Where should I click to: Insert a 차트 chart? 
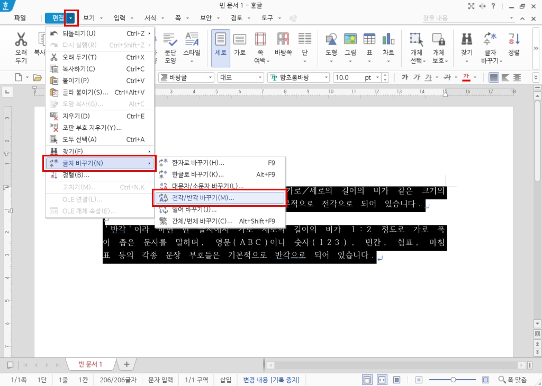pyautogui.click(x=388, y=47)
